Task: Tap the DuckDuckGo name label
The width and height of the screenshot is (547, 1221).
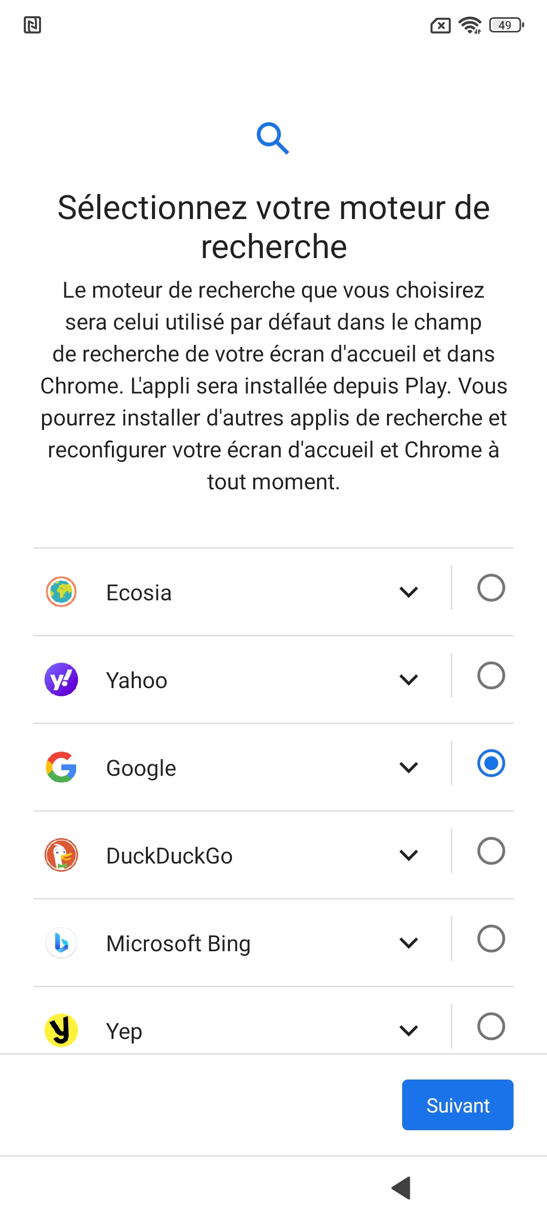Action: pos(169,856)
